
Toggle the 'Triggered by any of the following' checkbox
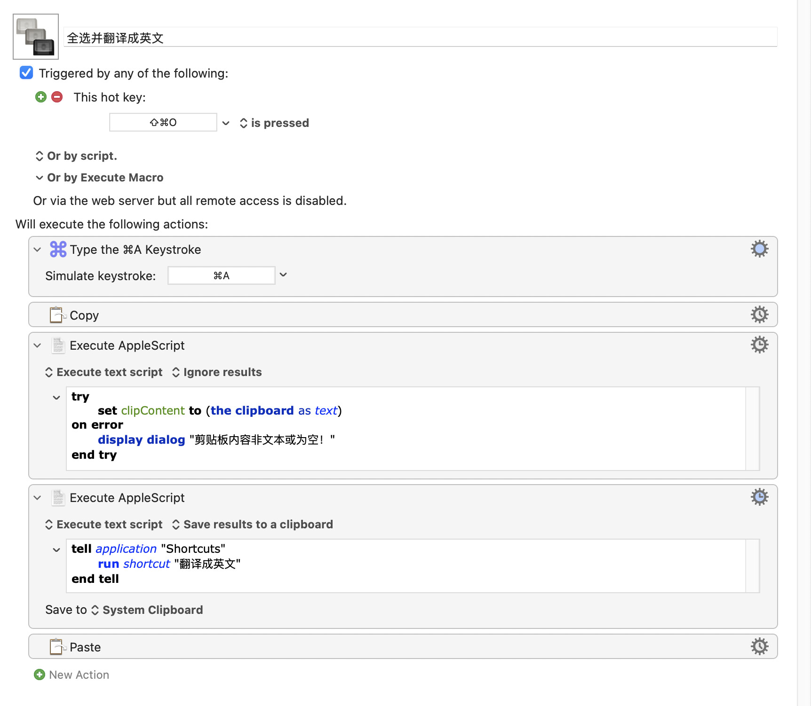coord(26,73)
